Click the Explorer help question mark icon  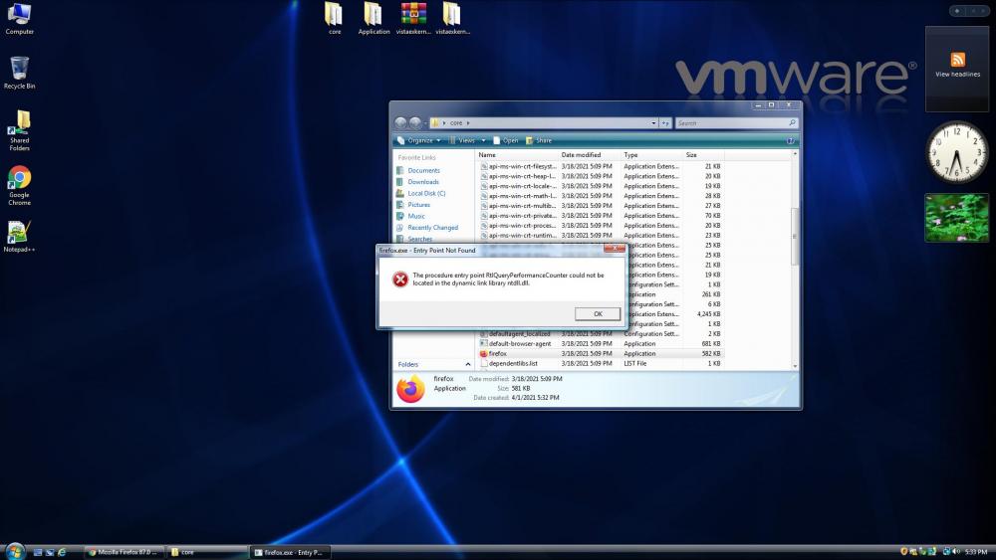791,140
